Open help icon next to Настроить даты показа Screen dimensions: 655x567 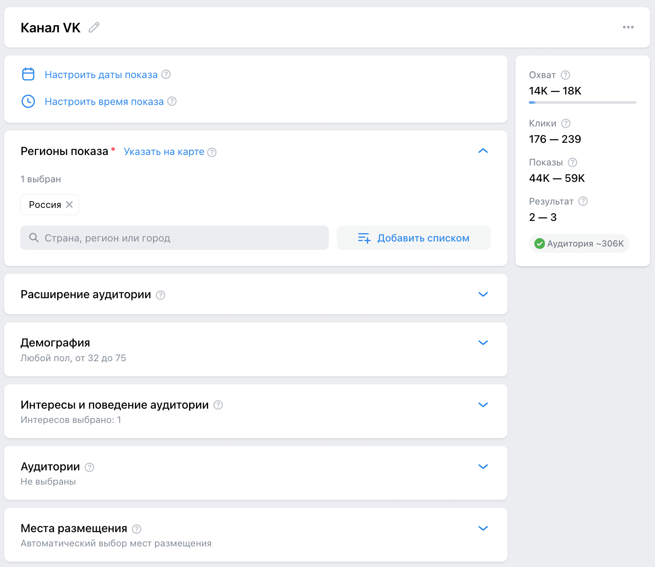point(166,74)
